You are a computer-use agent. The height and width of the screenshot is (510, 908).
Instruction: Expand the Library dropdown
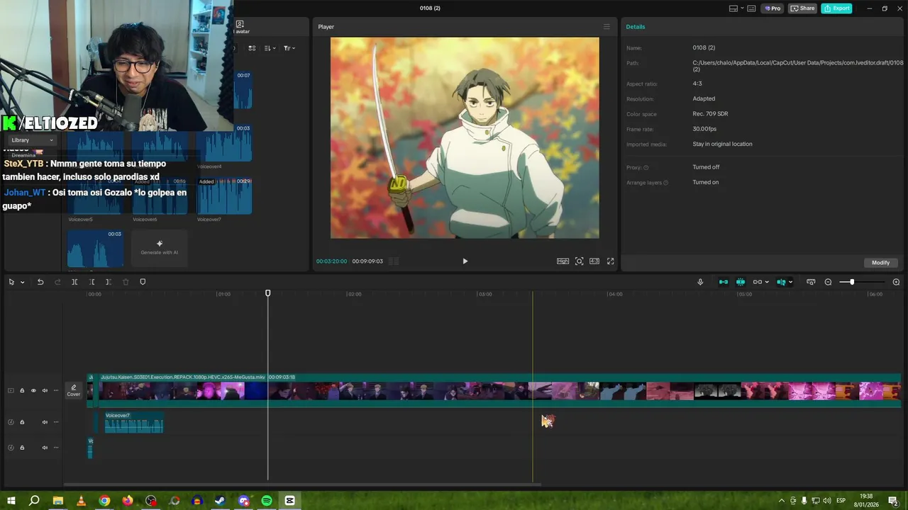click(x=33, y=140)
